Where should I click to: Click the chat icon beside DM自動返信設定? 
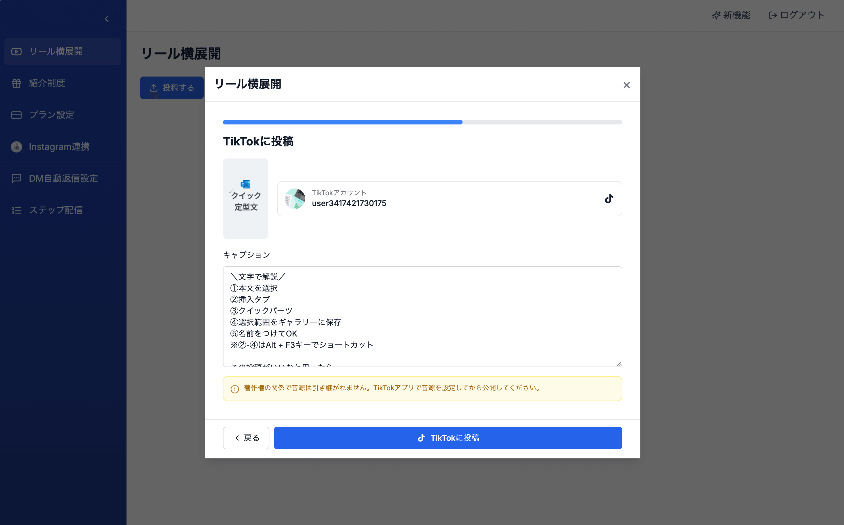[16, 179]
